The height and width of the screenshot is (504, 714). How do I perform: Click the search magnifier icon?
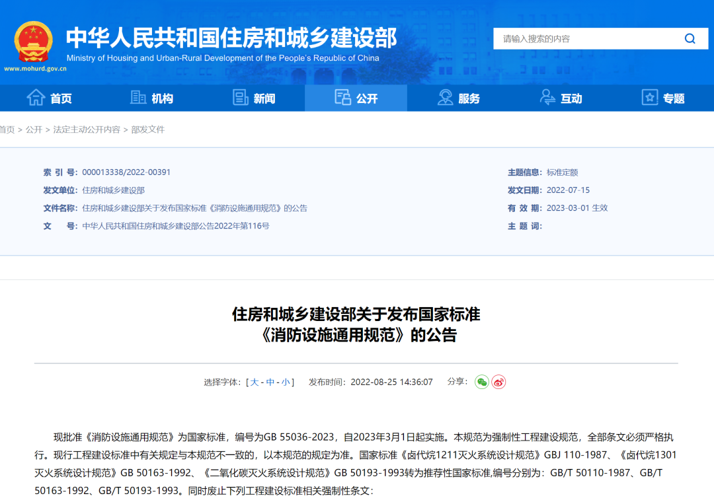[x=690, y=38]
